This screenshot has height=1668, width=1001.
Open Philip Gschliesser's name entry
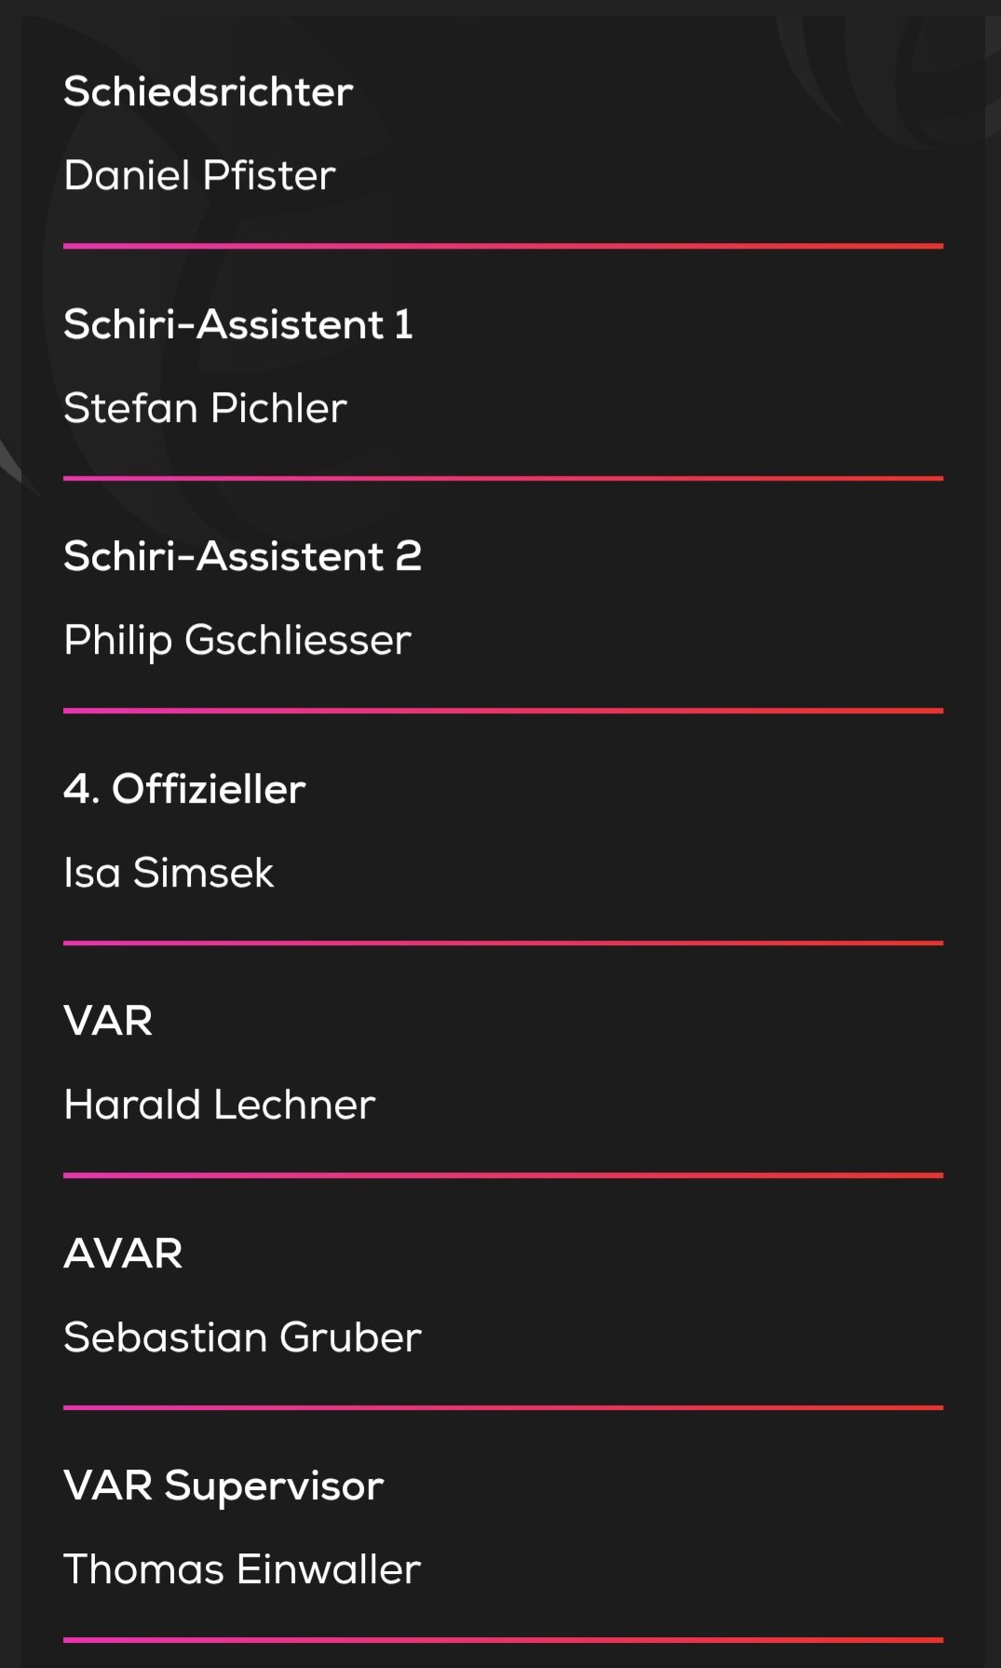(x=237, y=641)
